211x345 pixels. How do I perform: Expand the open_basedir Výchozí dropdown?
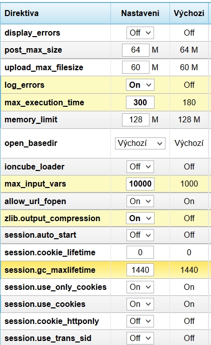coord(140,143)
